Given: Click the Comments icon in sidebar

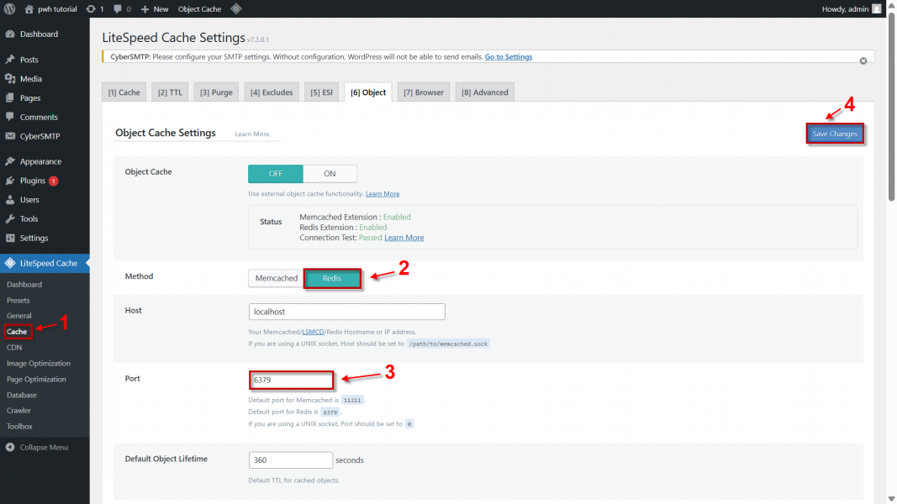Looking at the screenshot, I should 10,117.
